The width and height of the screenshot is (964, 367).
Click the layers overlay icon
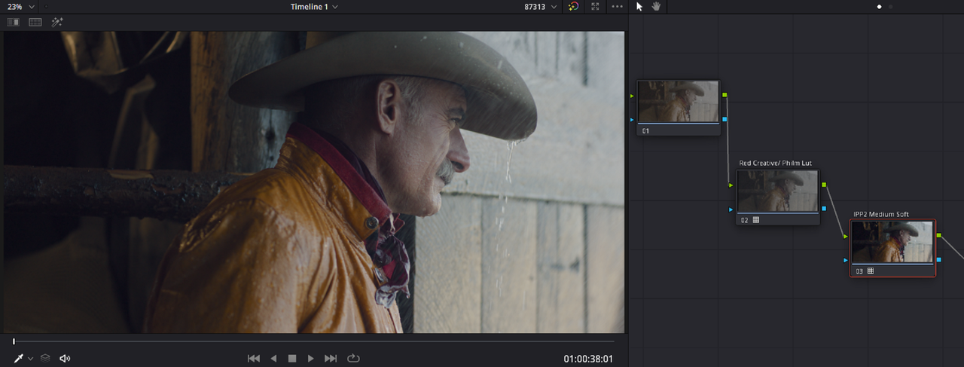[45, 358]
